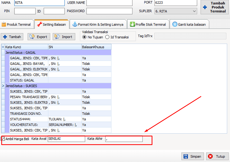Expand the JenisStatus : SUKSES group
This screenshot has width=230, height=162.
pyautogui.click(x=3, y=86)
